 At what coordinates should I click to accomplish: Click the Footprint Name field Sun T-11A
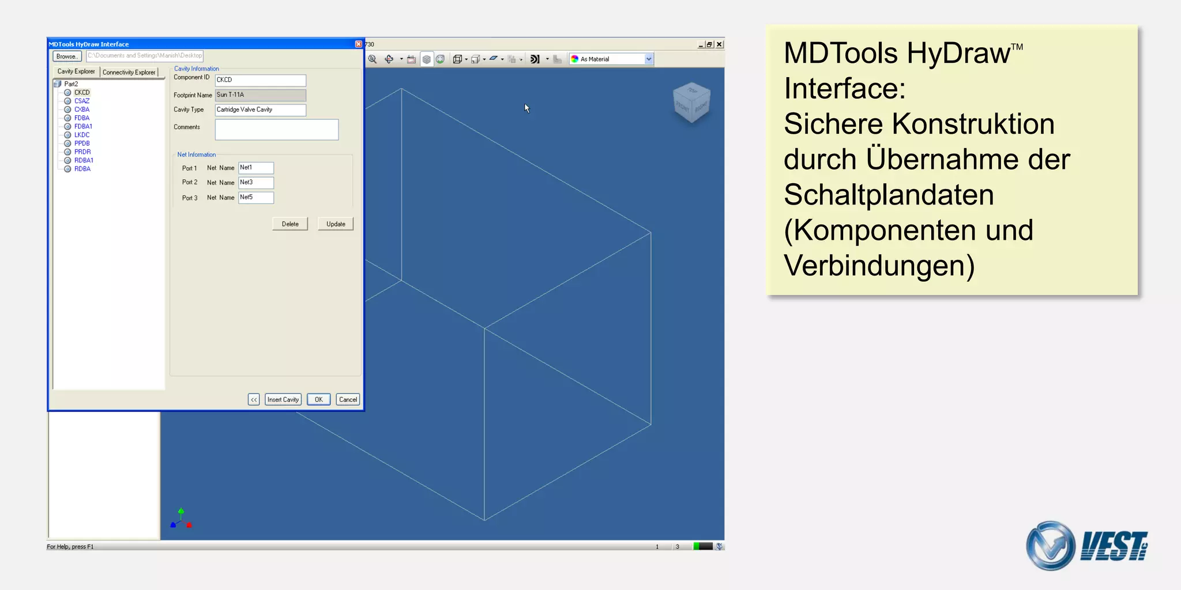(261, 95)
